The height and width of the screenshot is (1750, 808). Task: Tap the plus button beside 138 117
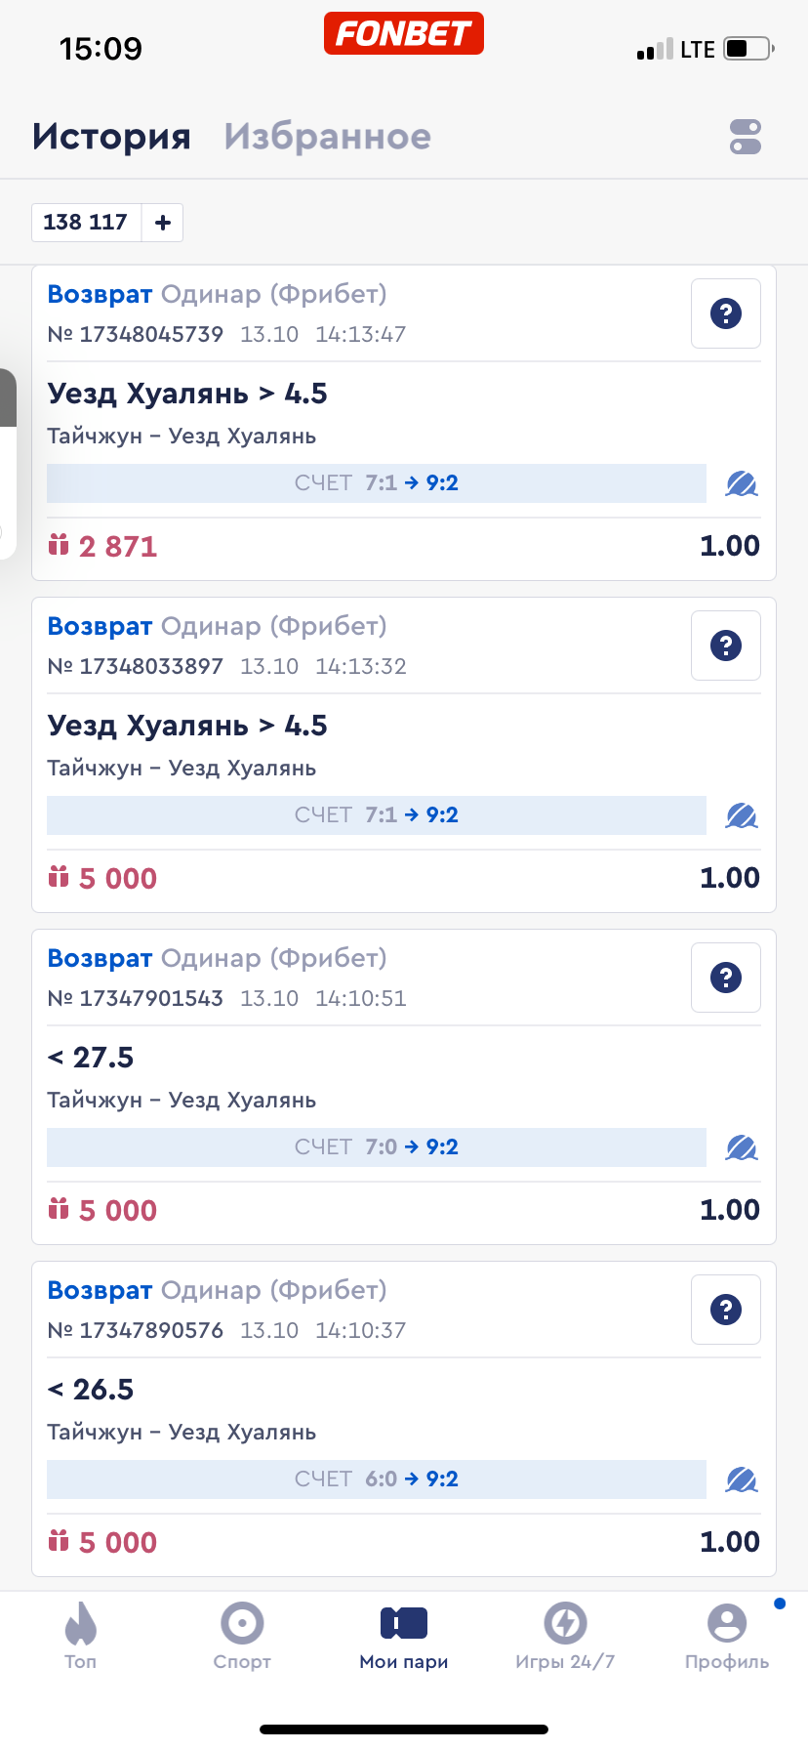tap(163, 223)
